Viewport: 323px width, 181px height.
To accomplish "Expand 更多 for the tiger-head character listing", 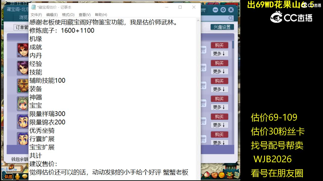I will point(220,89).
